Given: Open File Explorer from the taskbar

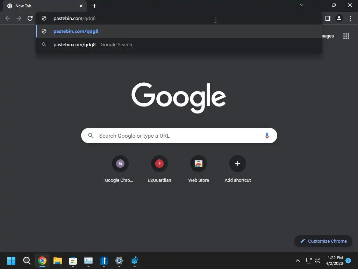Looking at the screenshot, I should coord(58,261).
